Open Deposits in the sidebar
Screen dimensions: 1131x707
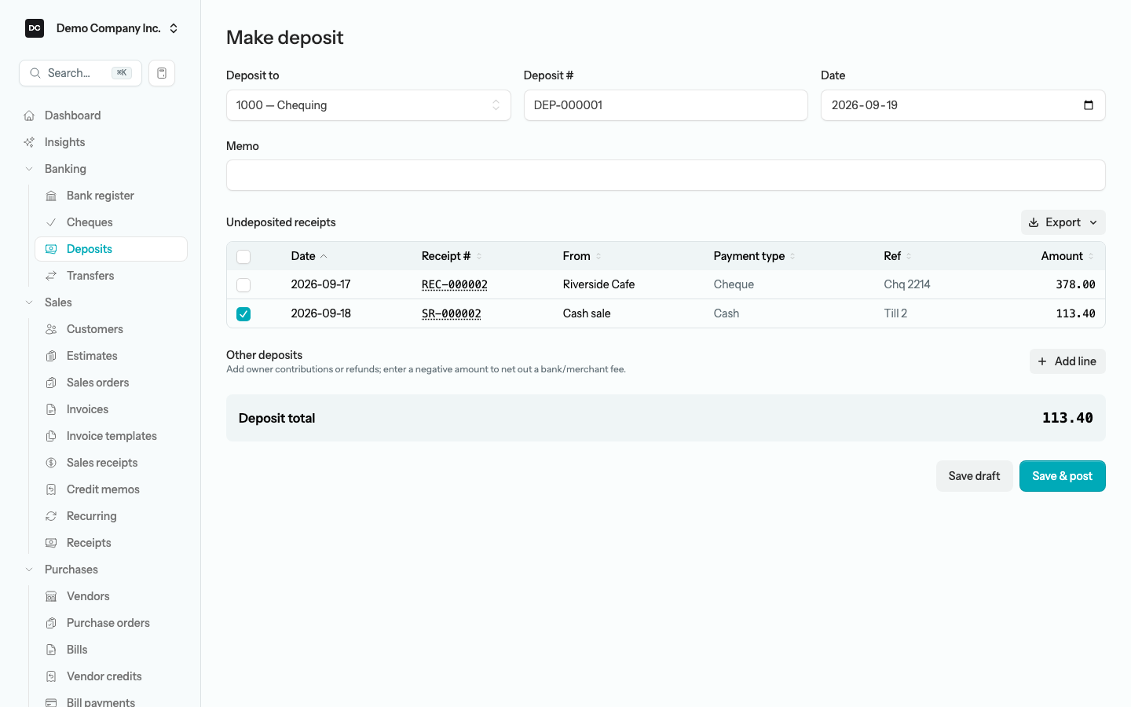(111, 249)
